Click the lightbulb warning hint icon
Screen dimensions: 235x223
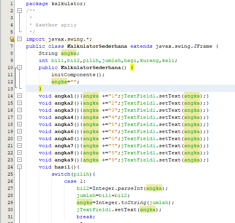[12, 39]
